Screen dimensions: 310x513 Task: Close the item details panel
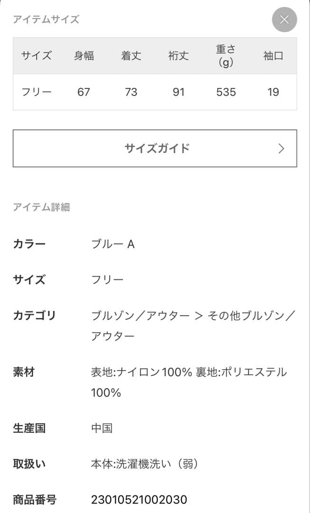[x=284, y=19]
